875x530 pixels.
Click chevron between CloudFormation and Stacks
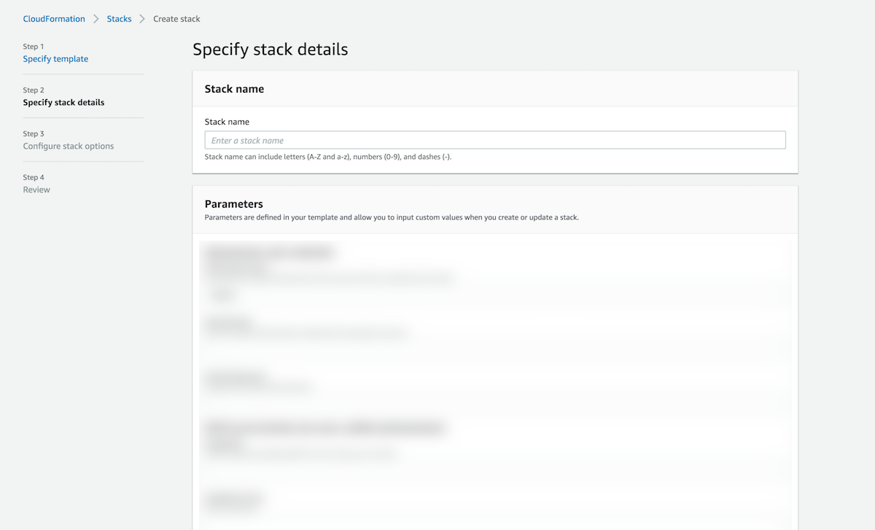click(x=96, y=19)
